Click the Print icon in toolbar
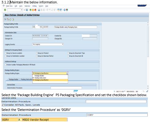Screen dimensions: 150x122 tap(39, 10)
